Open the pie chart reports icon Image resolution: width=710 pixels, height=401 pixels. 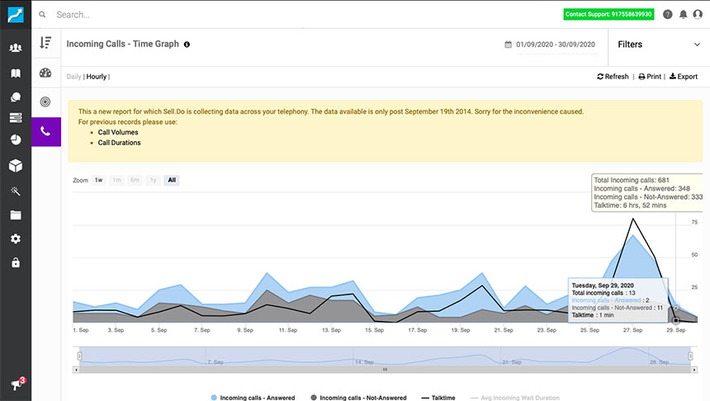click(16, 139)
